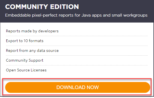Click the word 'workgroups' in the subtitle
This screenshot has height=98, width=154.
point(135,15)
